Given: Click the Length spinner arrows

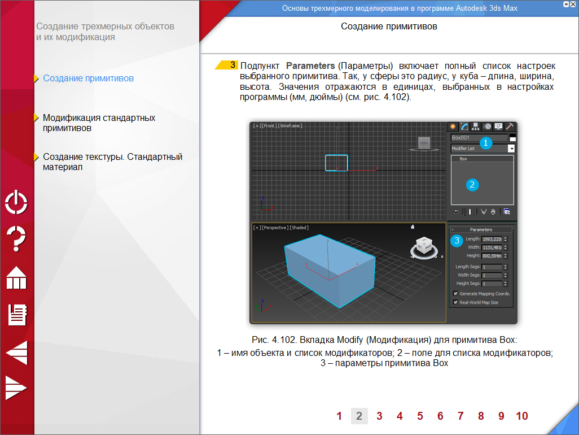Looking at the screenshot, I should point(506,239).
